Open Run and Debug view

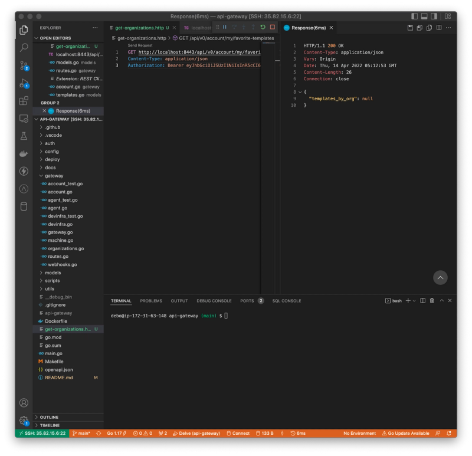click(x=24, y=83)
